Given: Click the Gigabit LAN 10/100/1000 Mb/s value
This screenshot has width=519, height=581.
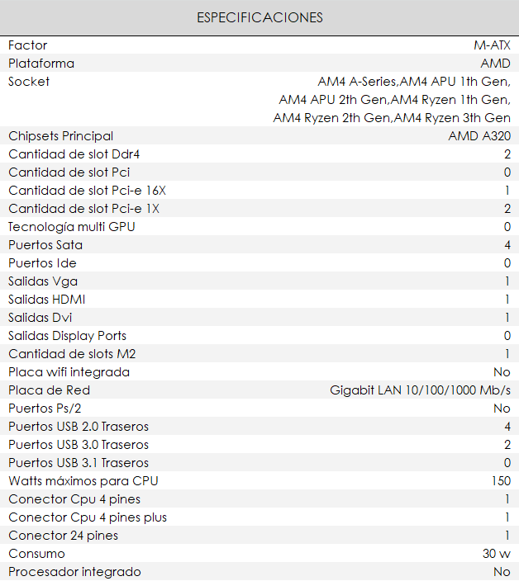Looking at the screenshot, I should pyautogui.click(x=420, y=390).
